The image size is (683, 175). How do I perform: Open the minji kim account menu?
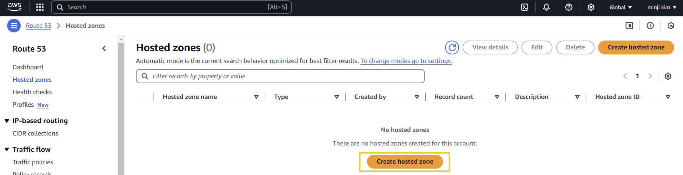[662, 7]
